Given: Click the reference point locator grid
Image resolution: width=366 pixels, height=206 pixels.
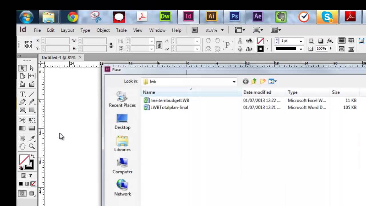Looking at the screenshot, I should point(28,45).
